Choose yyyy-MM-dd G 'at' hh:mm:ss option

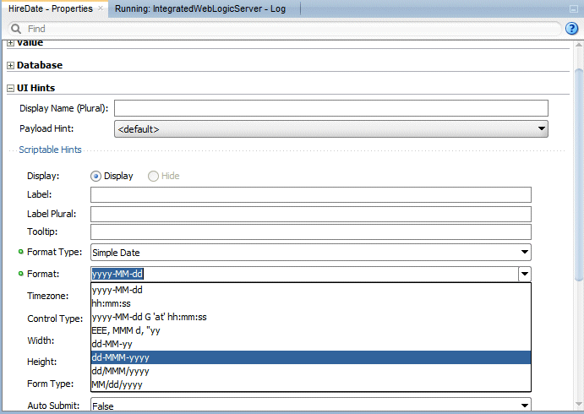coord(311,317)
